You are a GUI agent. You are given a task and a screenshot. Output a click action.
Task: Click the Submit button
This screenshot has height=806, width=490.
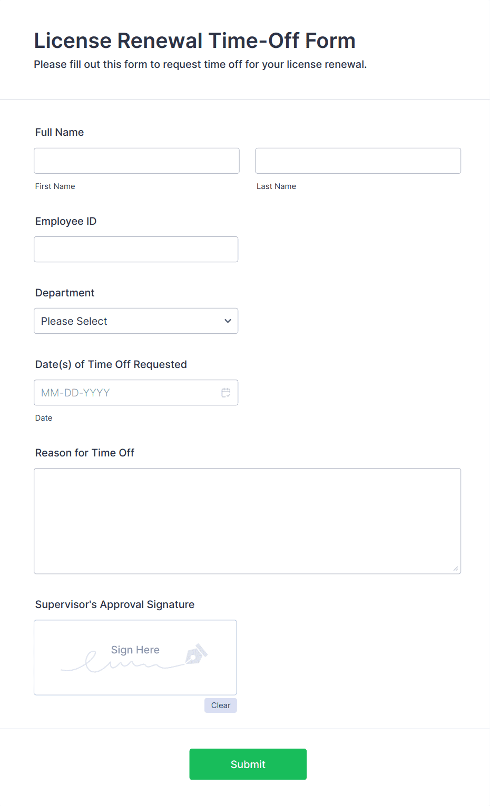(248, 764)
